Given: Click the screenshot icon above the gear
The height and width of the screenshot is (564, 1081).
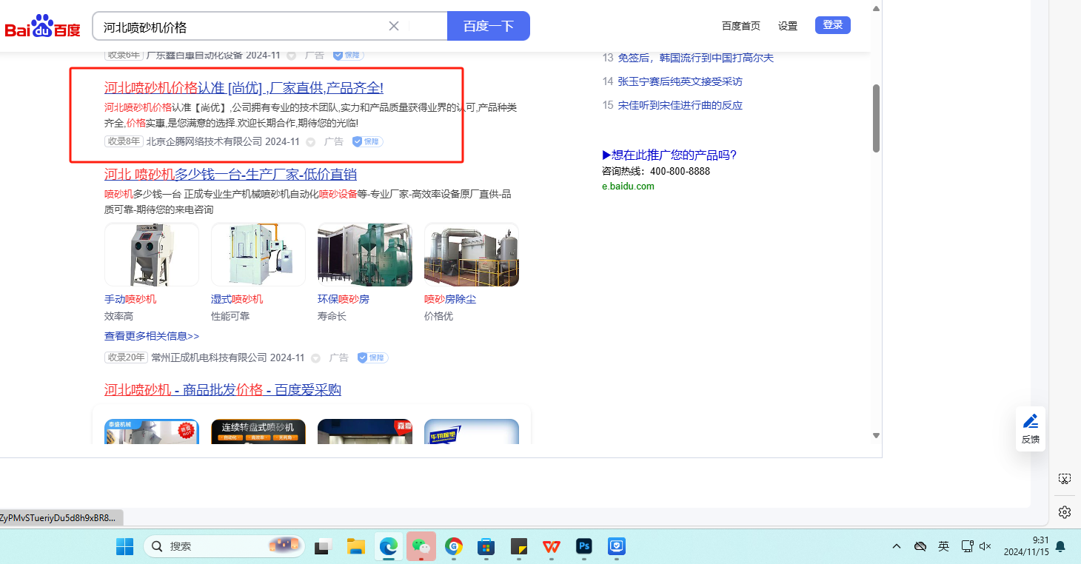Looking at the screenshot, I should tap(1064, 479).
